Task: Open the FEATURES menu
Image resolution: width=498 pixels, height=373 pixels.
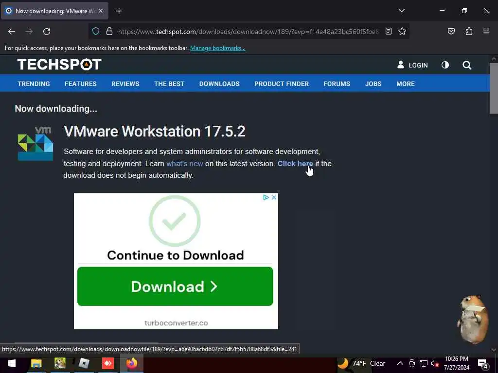Action: click(81, 84)
